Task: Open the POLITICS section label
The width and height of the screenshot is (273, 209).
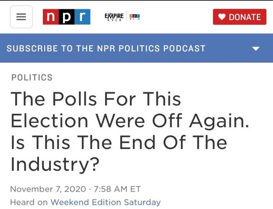Action: (x=32, y=77)
